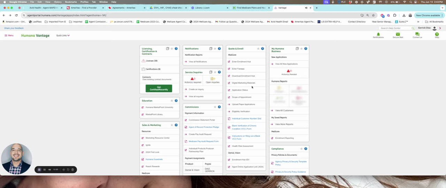Click the help icon on Notifications card
The width and height of the screenshot is (446, 188).
point(219,49)
